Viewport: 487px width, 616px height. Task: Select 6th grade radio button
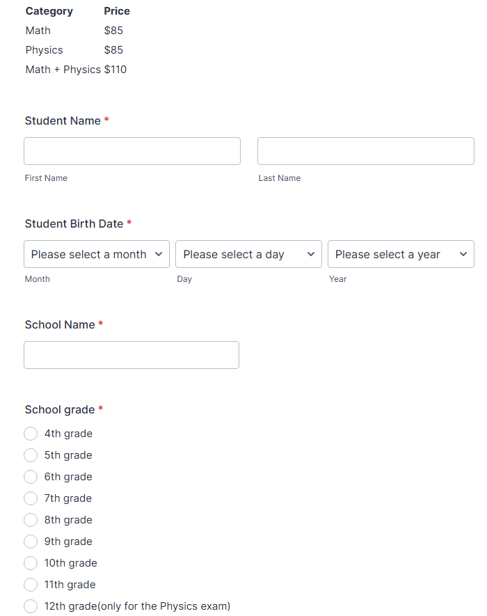coord(31,477)
